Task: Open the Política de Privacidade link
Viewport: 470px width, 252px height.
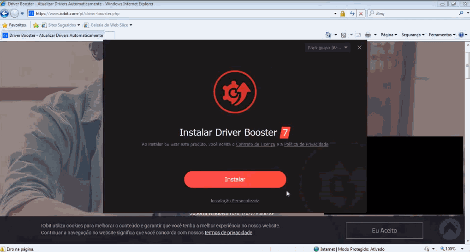Action: click(x=306, y=144)
